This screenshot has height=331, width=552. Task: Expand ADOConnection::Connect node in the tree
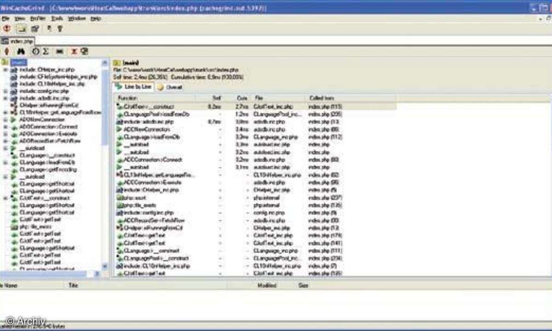click(x=6, y=126)
